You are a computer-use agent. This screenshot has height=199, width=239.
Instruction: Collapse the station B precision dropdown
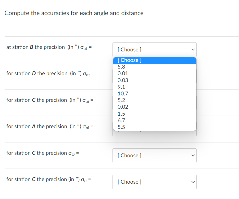coord(154,50)
